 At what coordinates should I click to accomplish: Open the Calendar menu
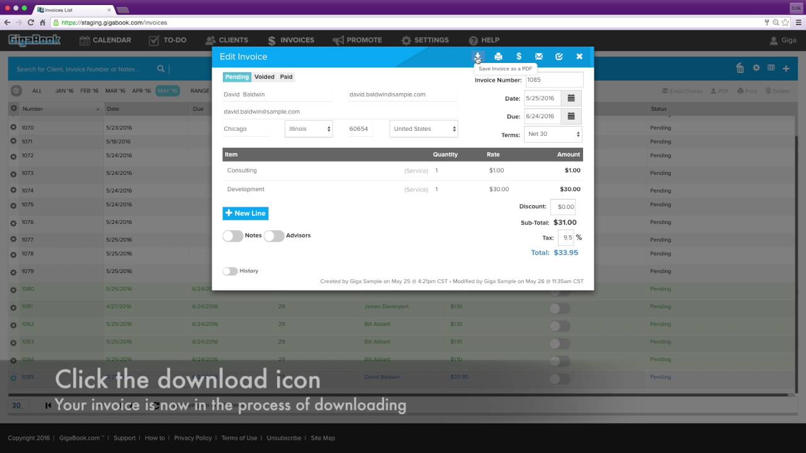click(105, 40)
